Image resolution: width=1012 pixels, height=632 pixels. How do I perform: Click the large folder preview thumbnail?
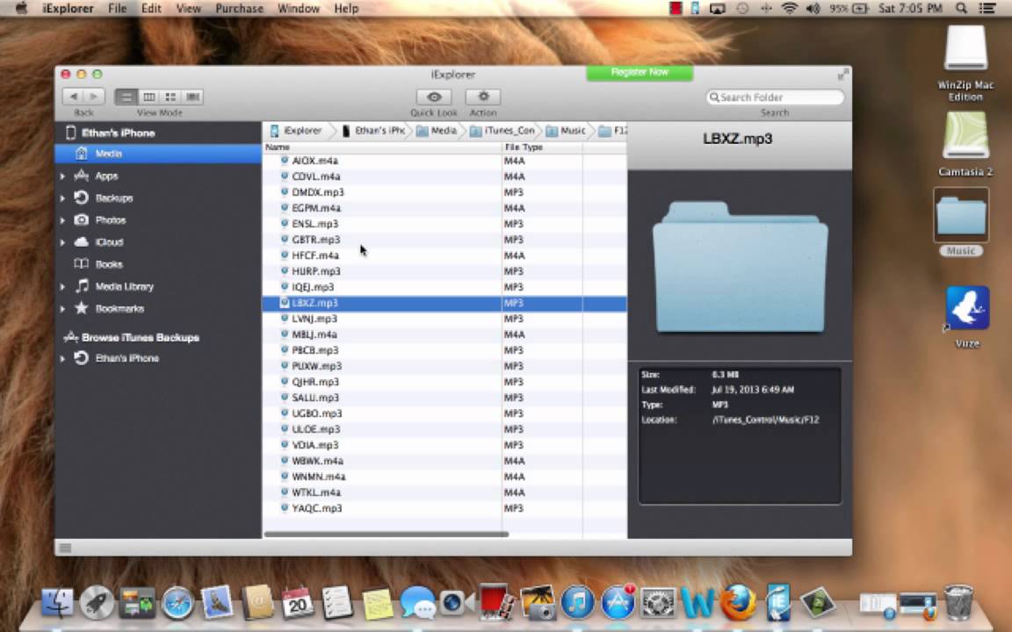[x=740, y=267]
